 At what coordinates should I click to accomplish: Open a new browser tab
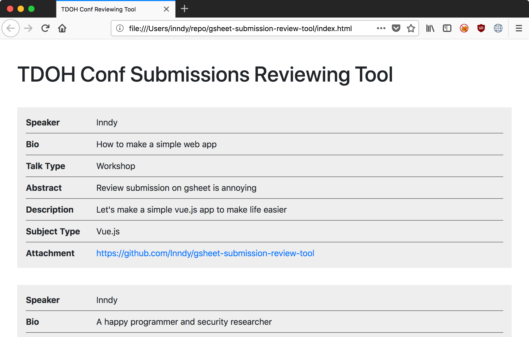click(x=184, y=9)
